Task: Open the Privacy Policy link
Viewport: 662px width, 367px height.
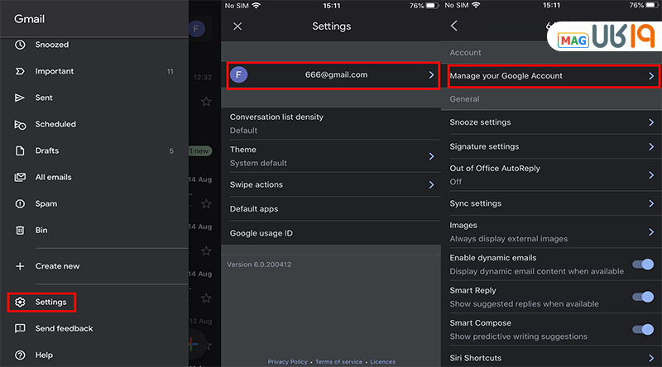Action: pos(287,361)
